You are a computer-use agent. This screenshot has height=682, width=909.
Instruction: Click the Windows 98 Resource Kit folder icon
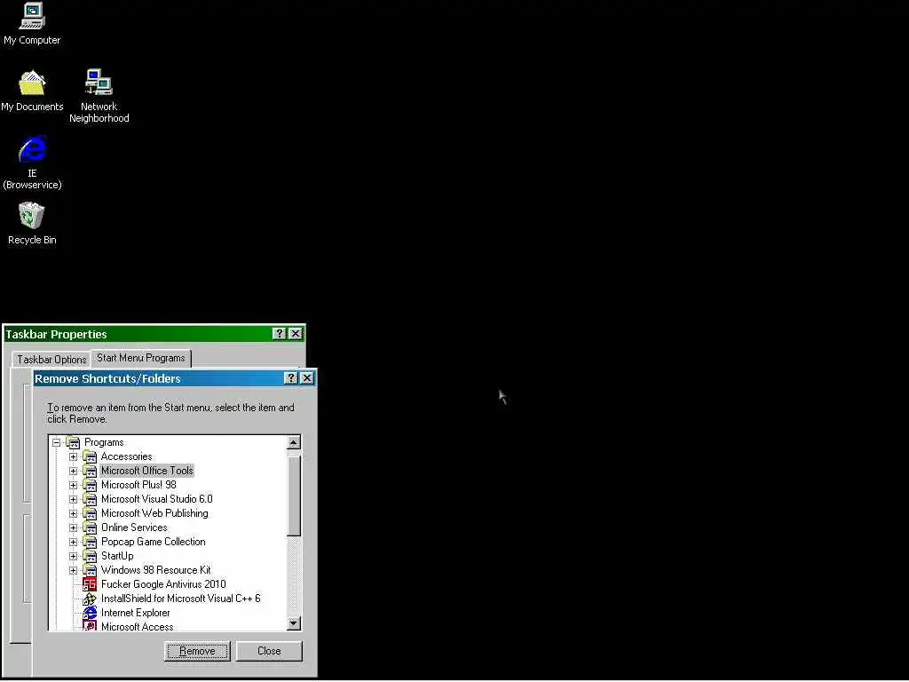90,571
